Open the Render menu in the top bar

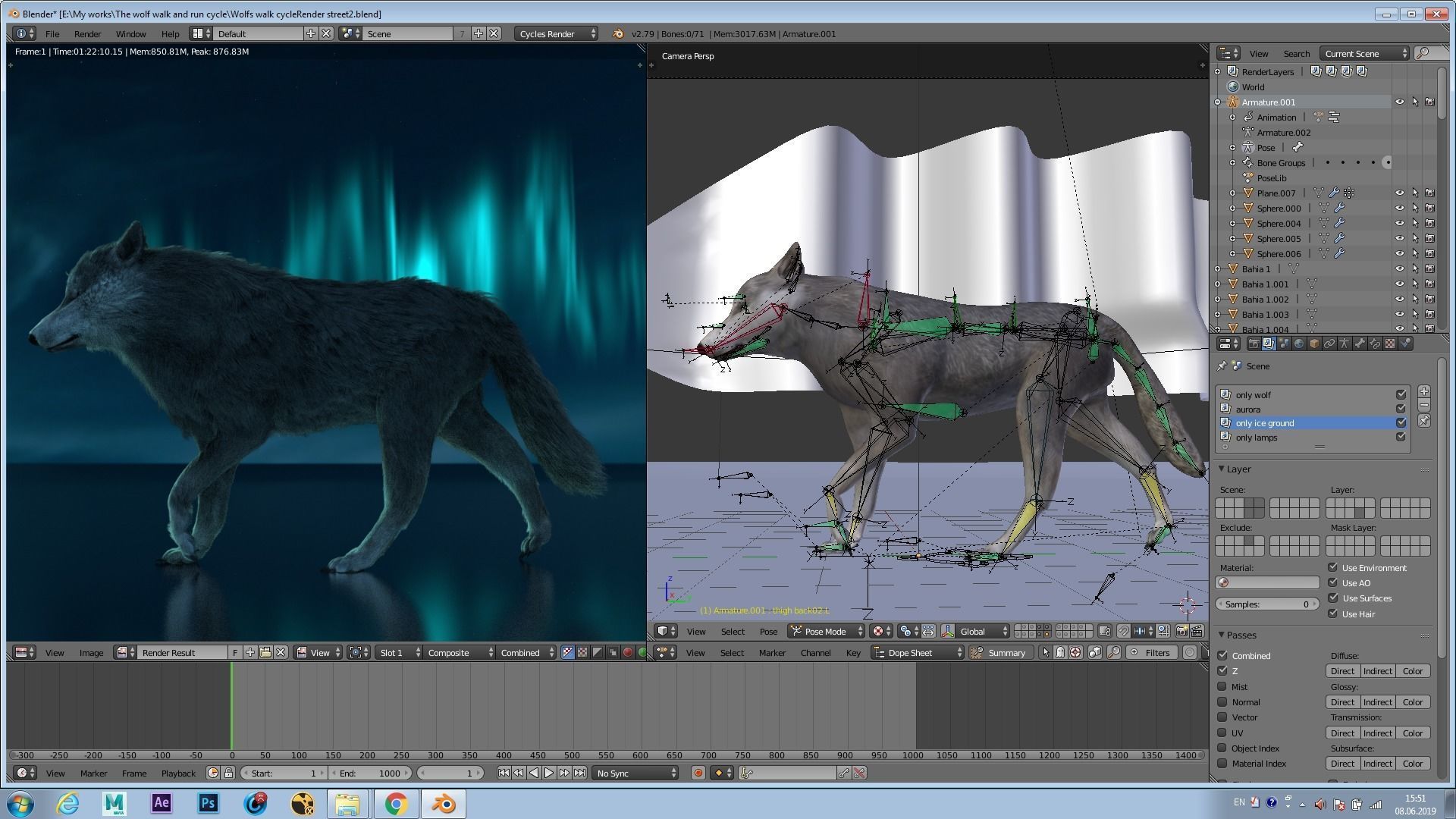click(x=87, y=33)
